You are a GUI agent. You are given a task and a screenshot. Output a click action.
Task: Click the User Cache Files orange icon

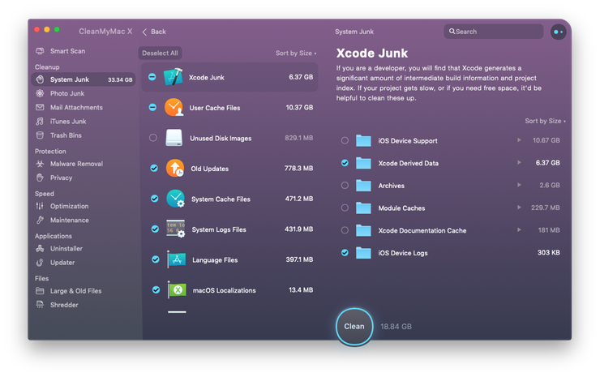pos(174,108)
